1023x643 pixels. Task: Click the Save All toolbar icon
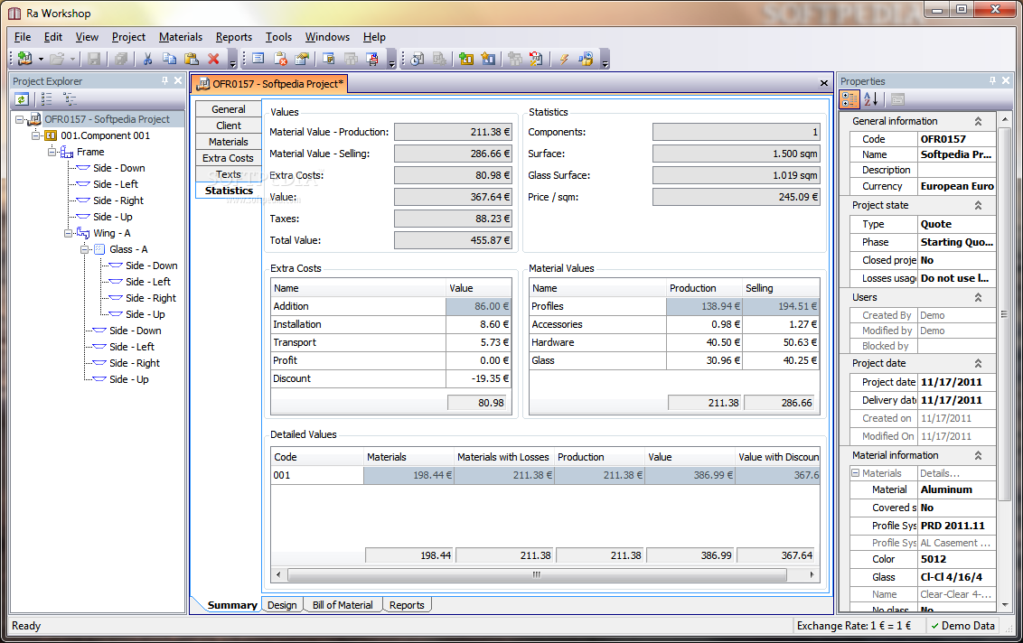(121, 59)
